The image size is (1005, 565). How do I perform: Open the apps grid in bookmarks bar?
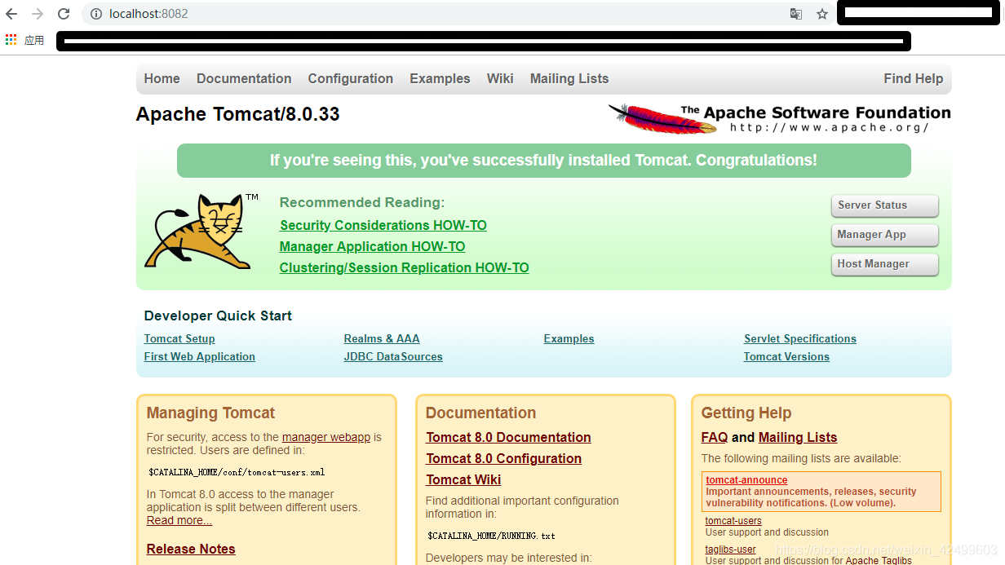(x=11, y=39)
